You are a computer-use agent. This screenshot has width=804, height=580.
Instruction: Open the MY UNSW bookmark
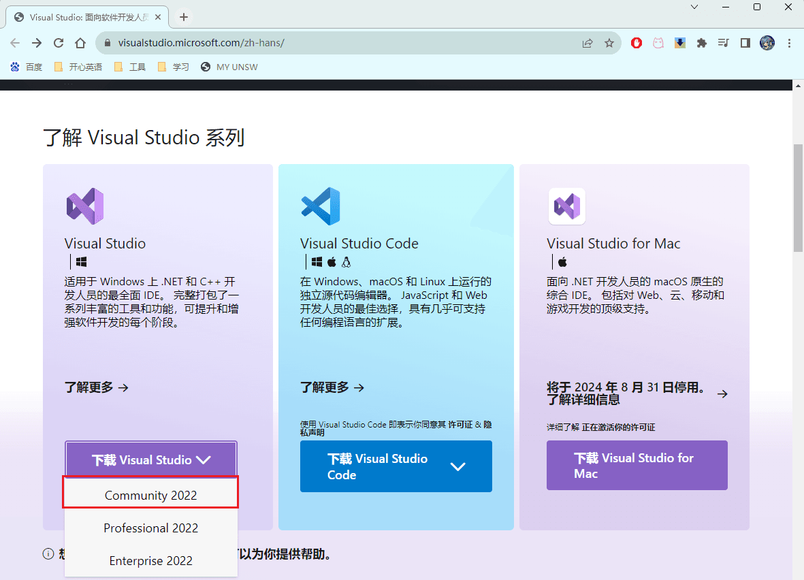tap(229, 67)
